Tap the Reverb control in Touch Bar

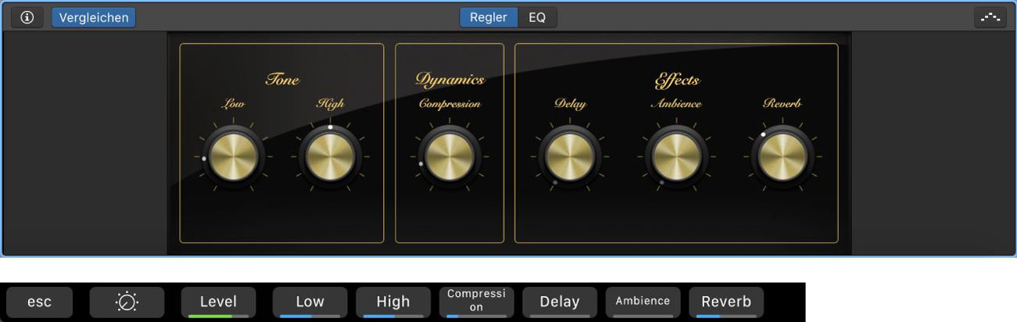point(726,302)
